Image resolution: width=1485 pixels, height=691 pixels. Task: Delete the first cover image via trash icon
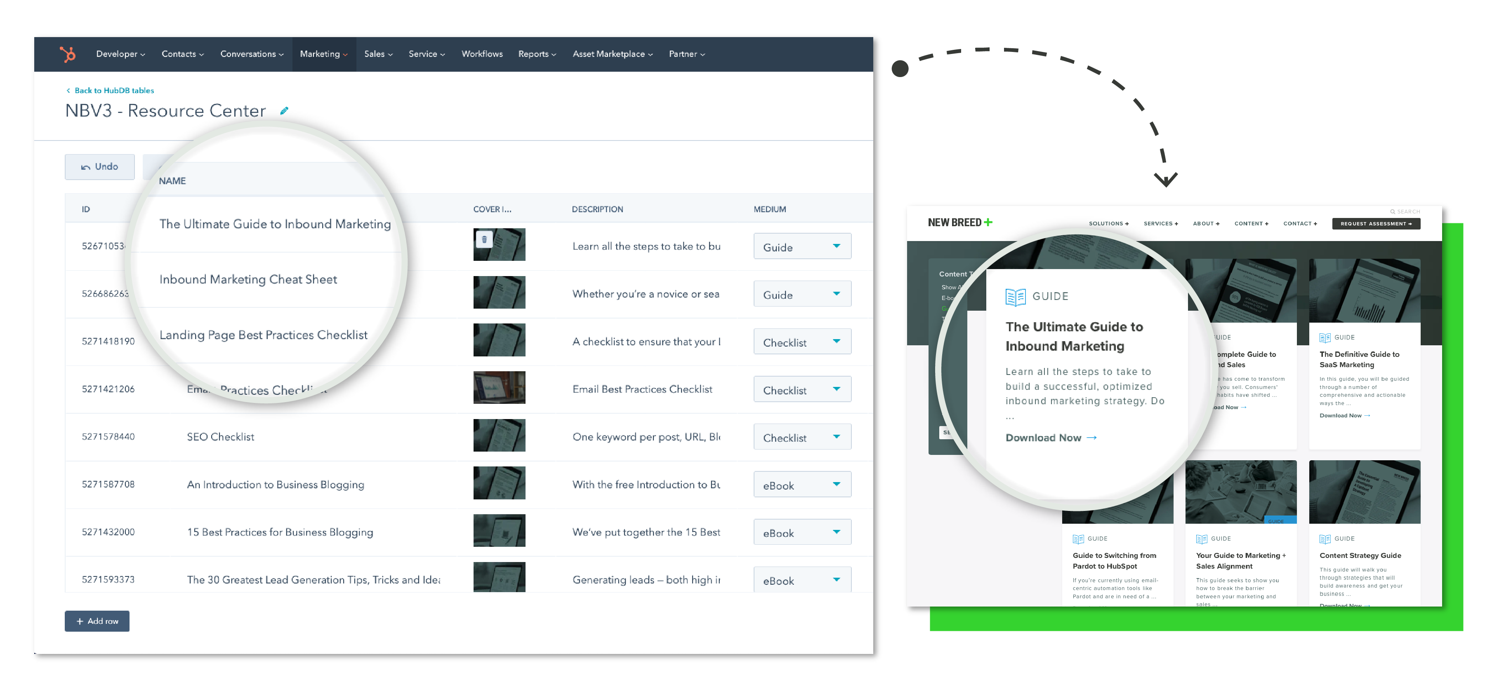(484, 239)
